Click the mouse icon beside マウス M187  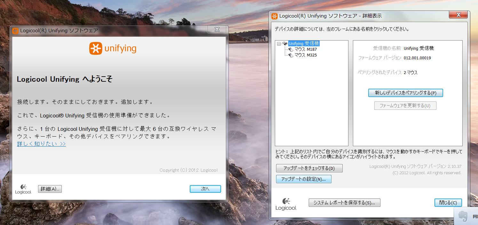click(291, 49)
